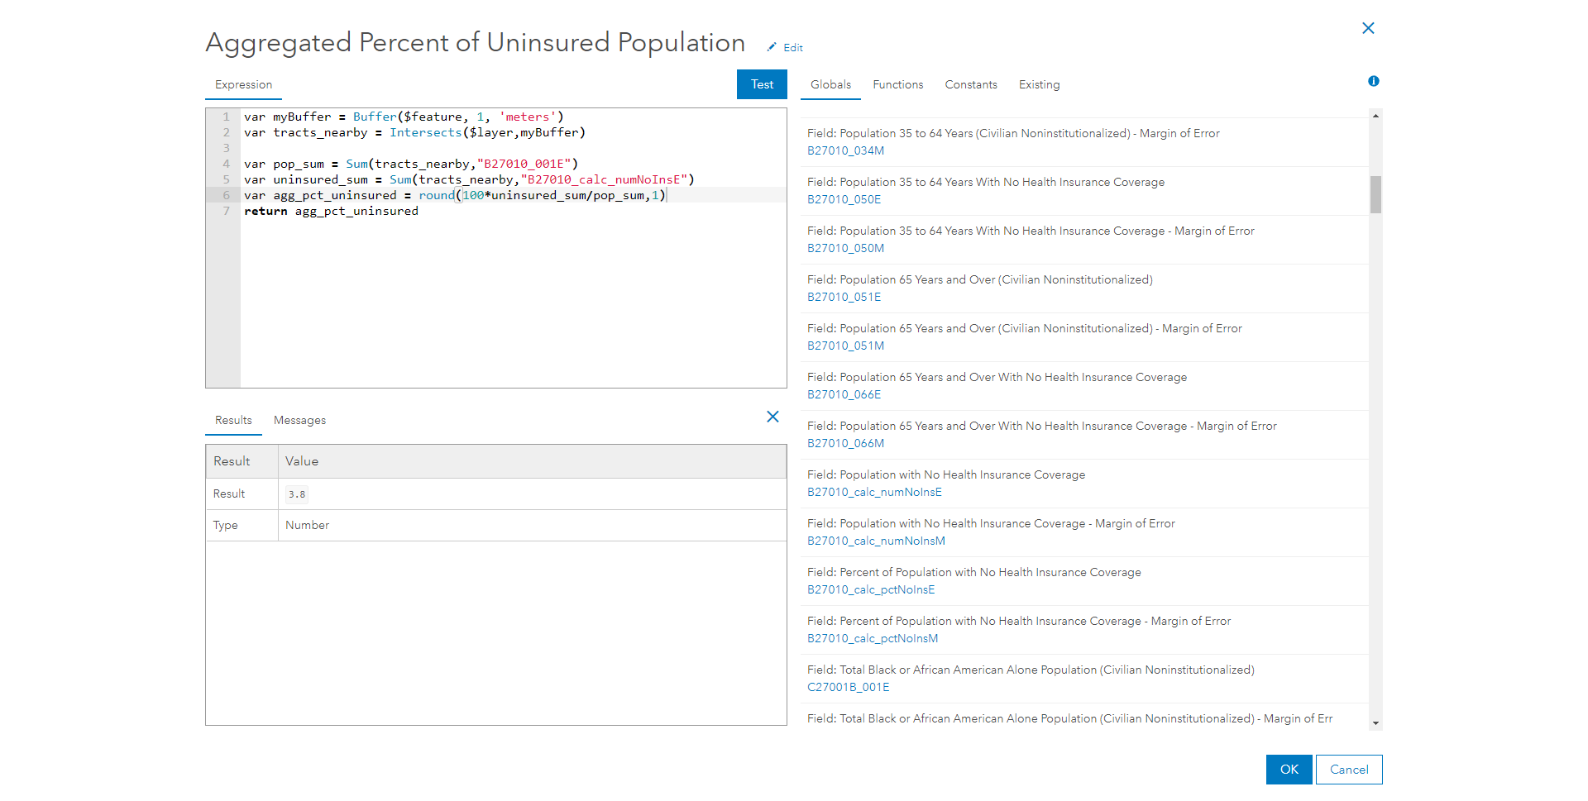Close the Results panel with X
1588x801 pixels.
[x=772, y=417]
